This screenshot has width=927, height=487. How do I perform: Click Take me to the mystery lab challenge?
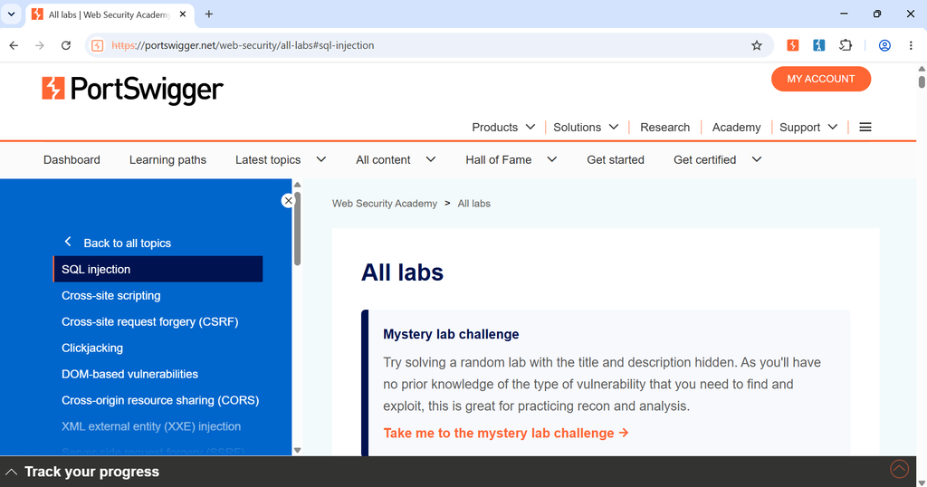pos(505,434)
